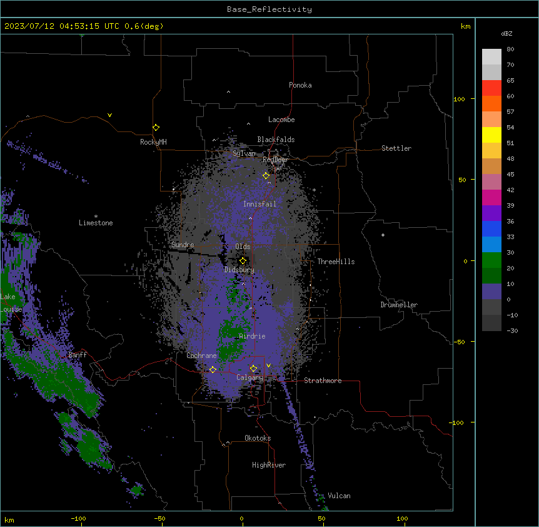Screen dimensions: 539x527
Task: Select the asterisk marker above Limestone
Action: point(96,217)
